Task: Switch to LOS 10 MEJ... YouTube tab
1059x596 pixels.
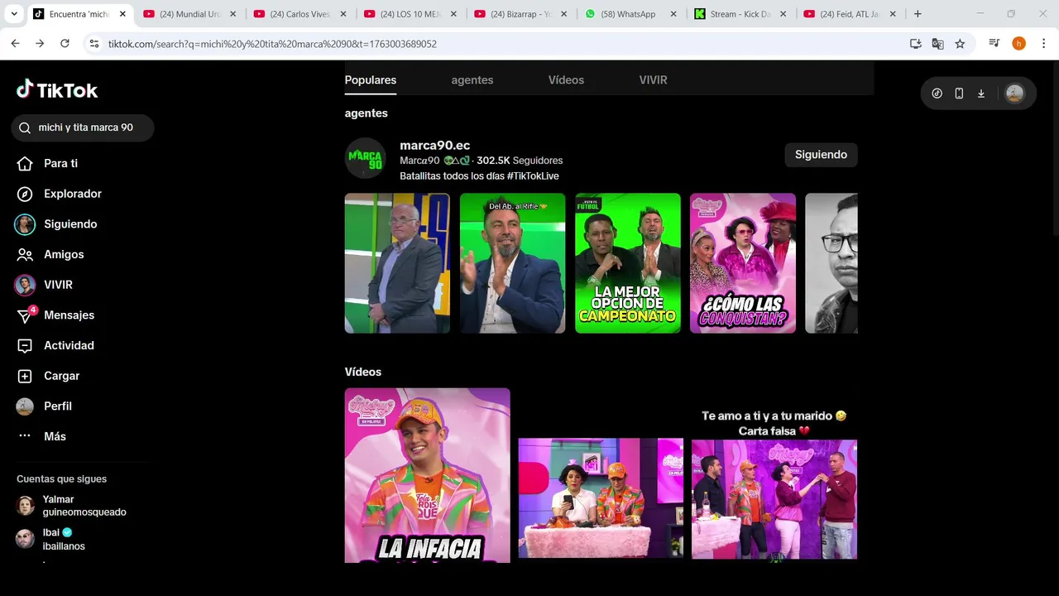Action: [x=410, y=14]
